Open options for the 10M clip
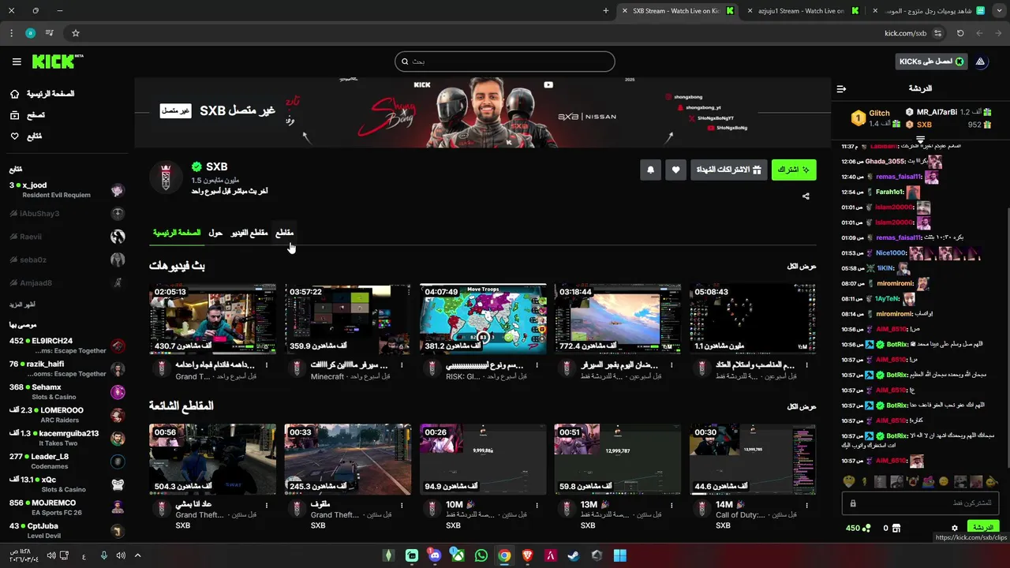1010x568 pixels. [537, 505]
